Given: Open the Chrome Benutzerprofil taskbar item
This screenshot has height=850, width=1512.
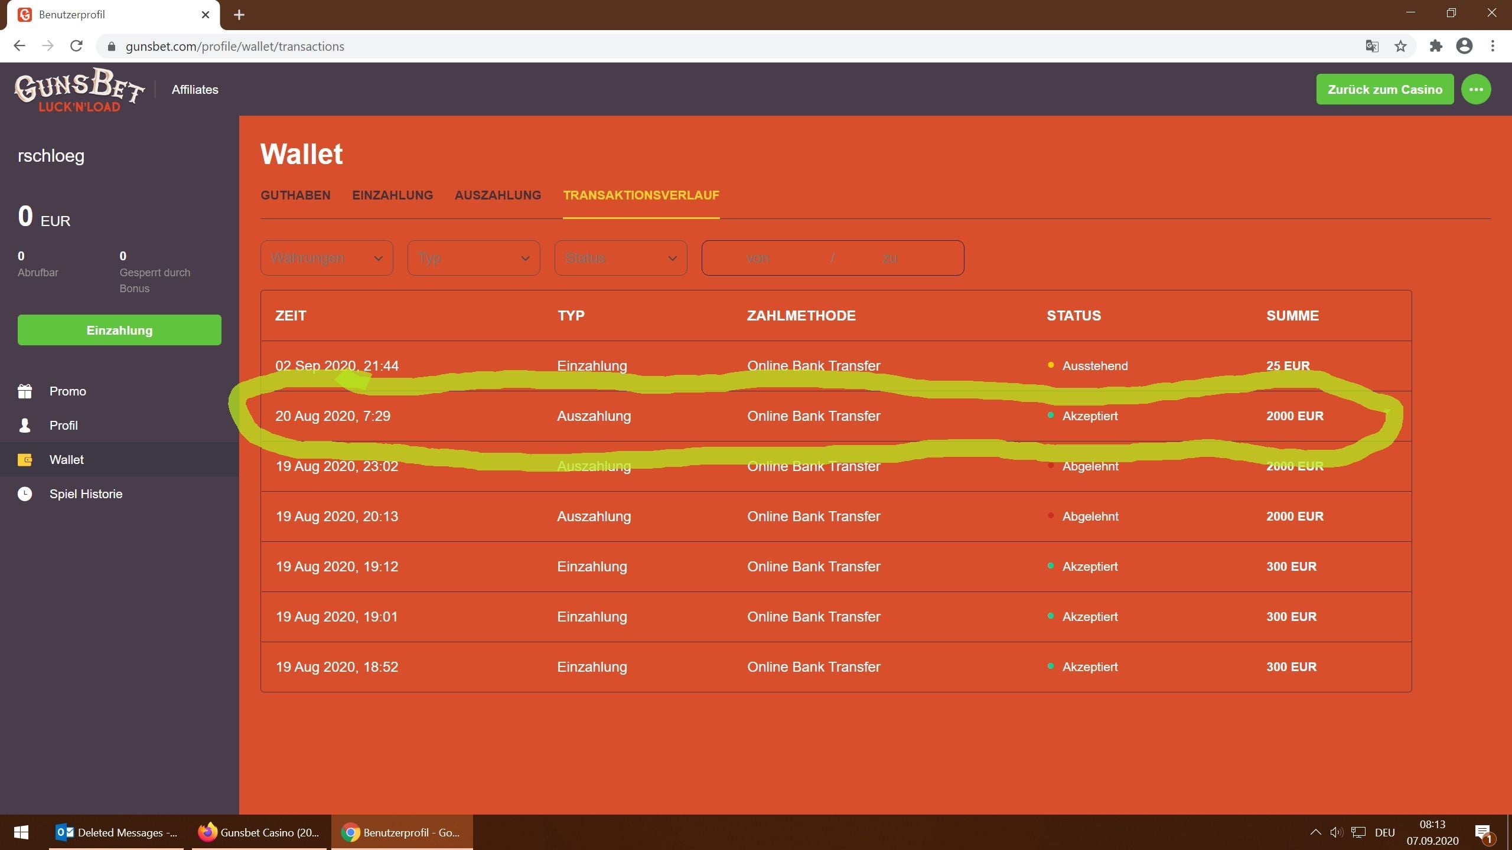Looking at the screenshot, I should 402,832.
